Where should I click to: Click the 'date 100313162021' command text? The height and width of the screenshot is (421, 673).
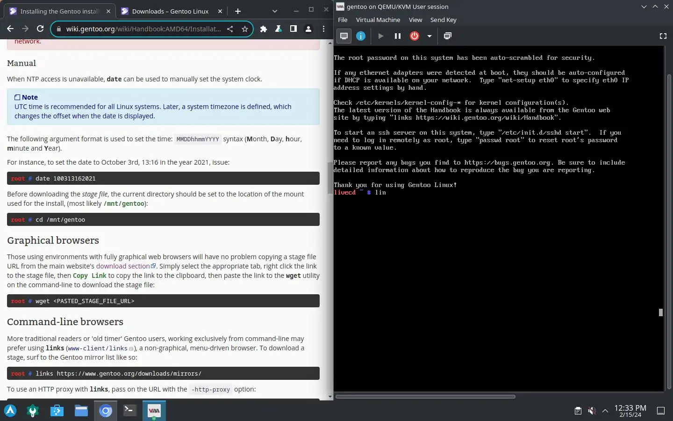tap(65, 179)
